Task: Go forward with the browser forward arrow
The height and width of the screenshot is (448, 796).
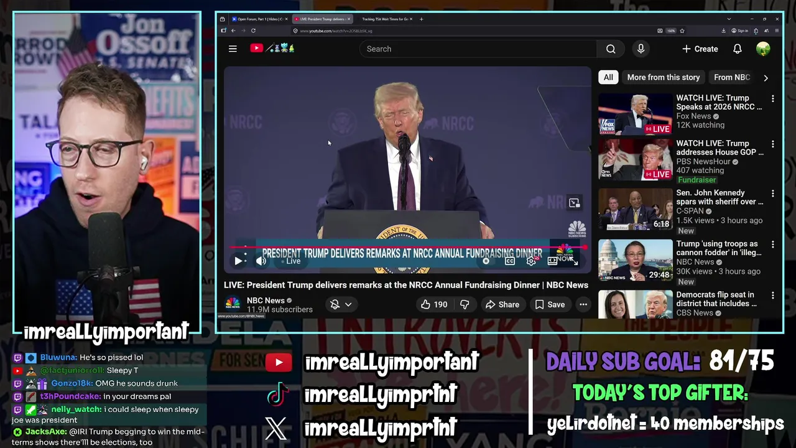Action: pyautogui.click(x=243, y=30)
